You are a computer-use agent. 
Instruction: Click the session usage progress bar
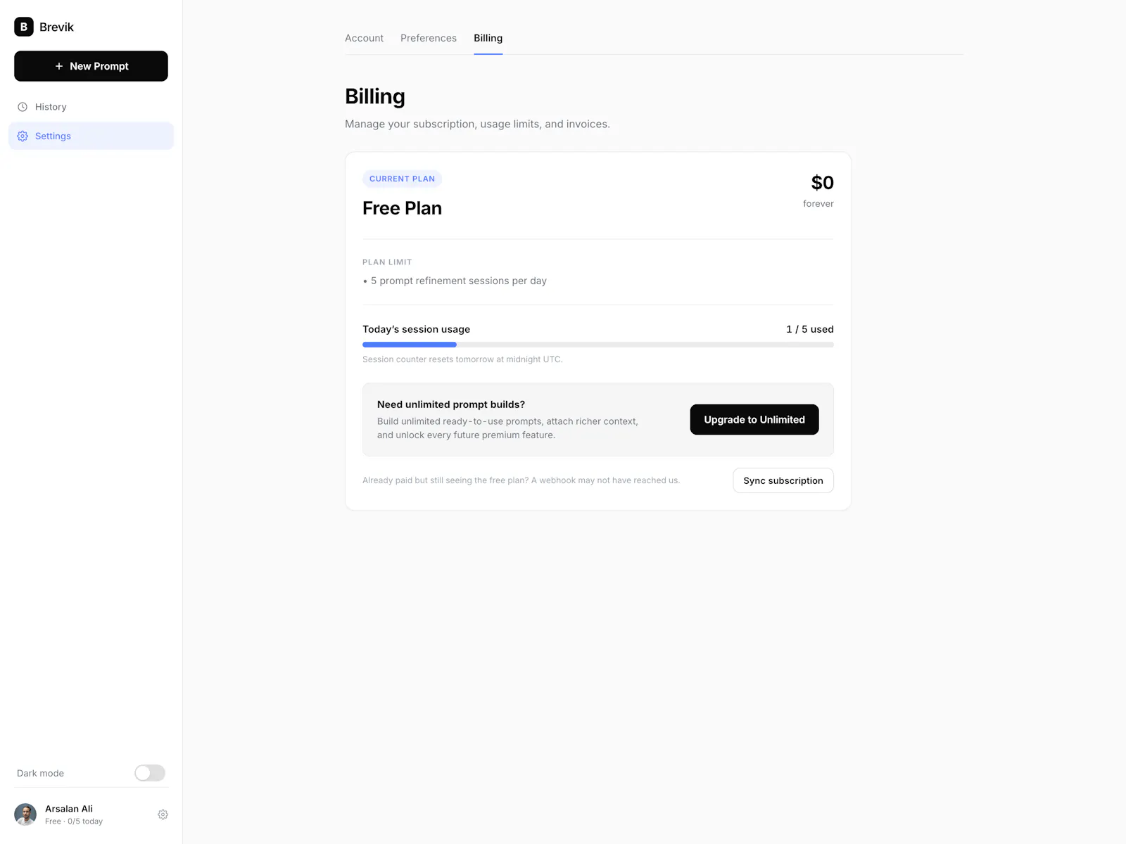click(x=598, y=345)
